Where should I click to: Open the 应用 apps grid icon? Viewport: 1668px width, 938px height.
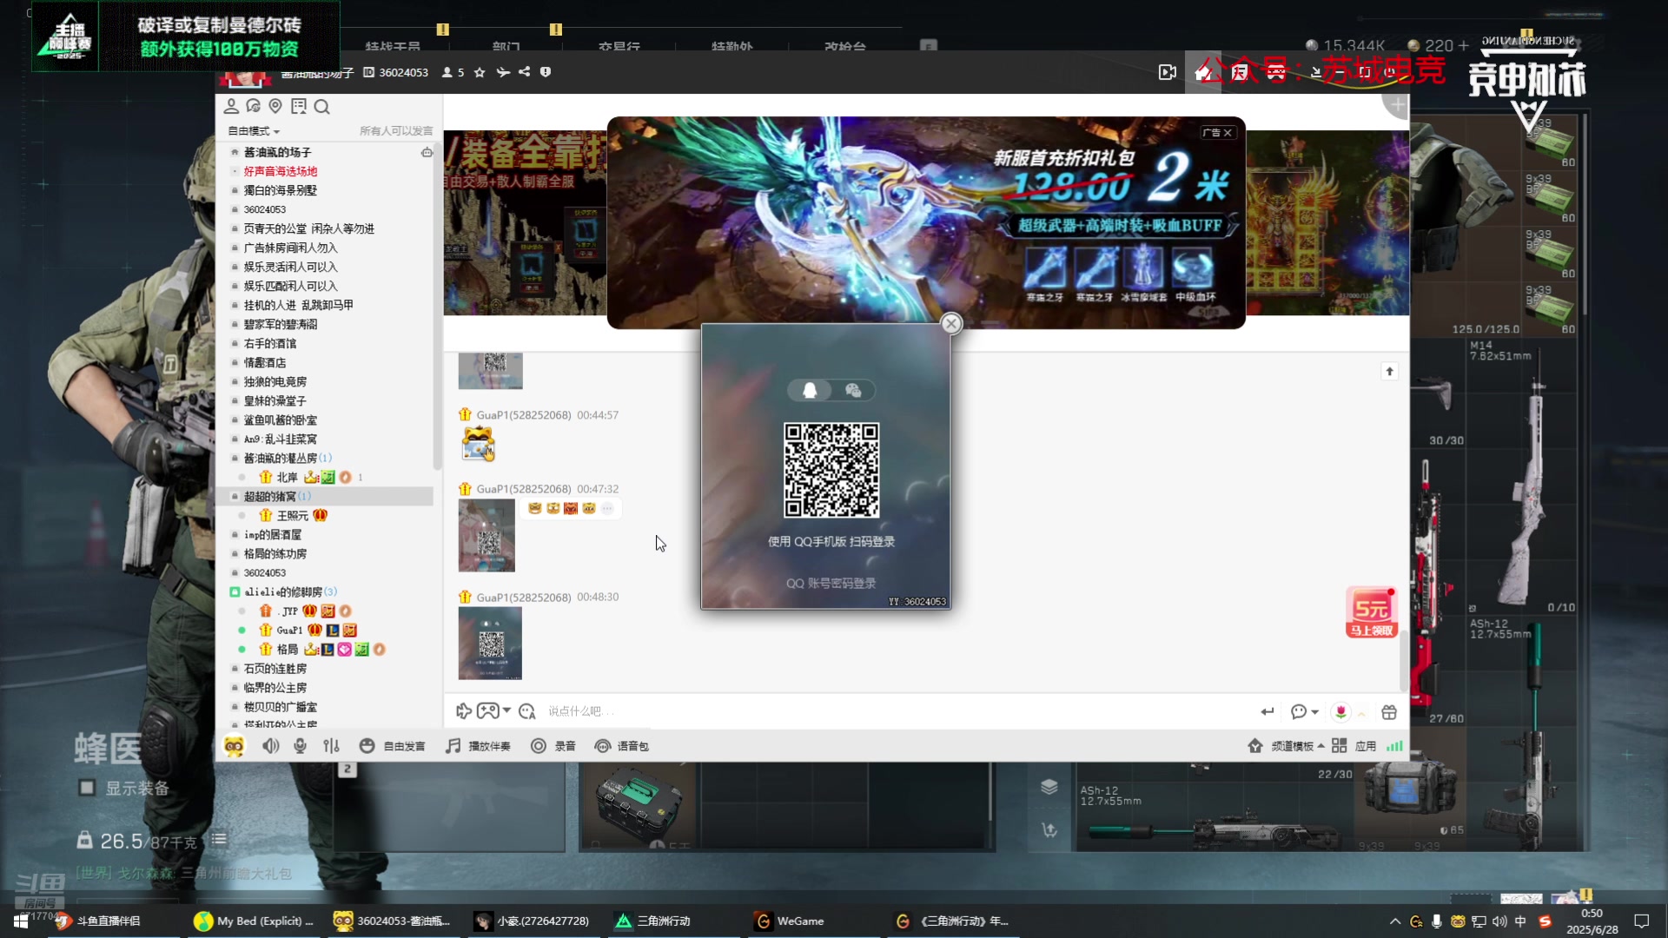point(1340,746)
